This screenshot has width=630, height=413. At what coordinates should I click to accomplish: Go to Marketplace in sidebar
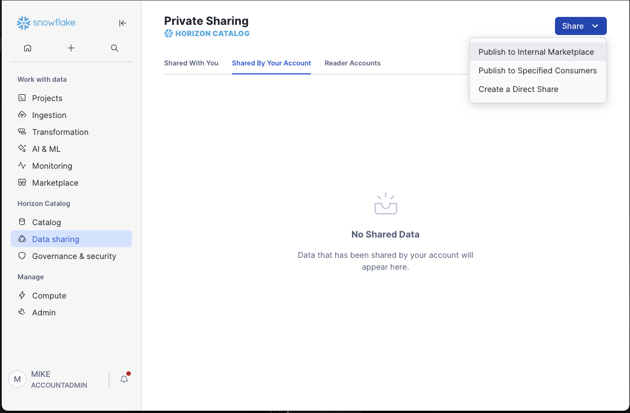point(71,183)
